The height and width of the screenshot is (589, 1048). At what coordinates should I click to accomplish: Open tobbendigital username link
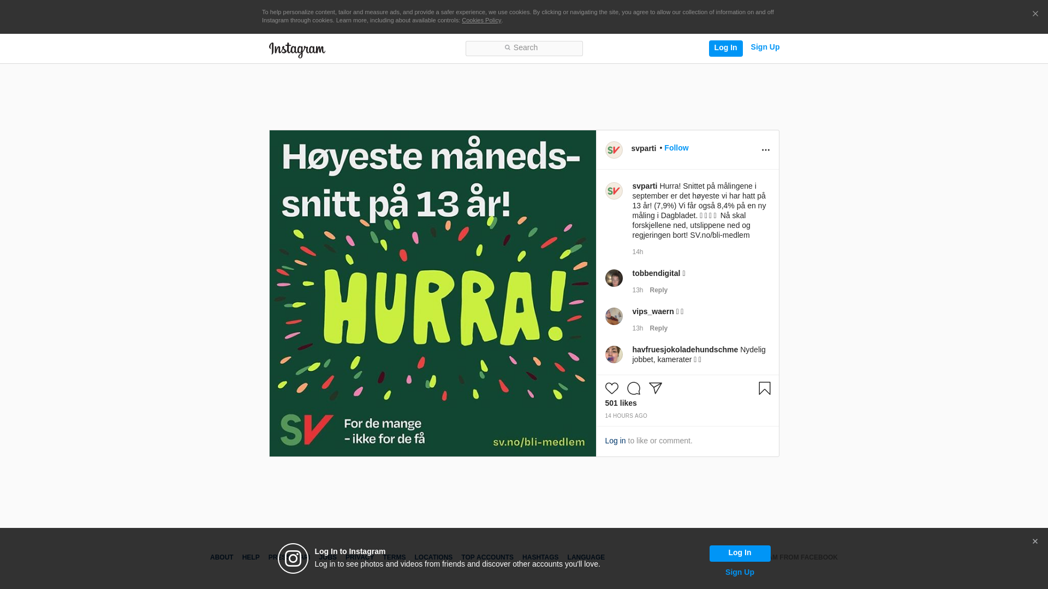656,273
